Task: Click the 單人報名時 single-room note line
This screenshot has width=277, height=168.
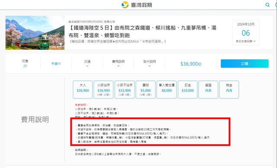Action: [111, 142]
